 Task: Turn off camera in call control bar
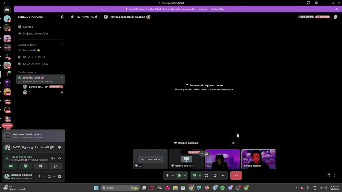point(180,175)
